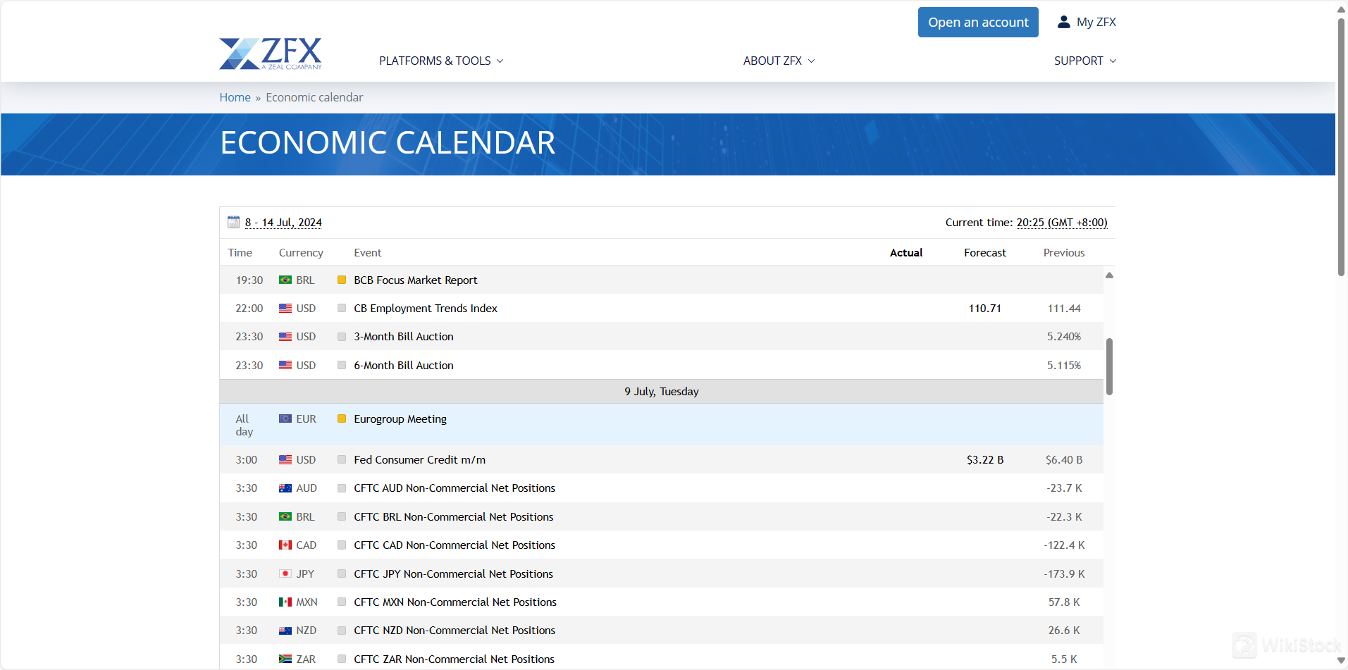Screen dimensions: 1348x670
Task: Go to the Home breadcrumb link
Action: coord(235,97)
